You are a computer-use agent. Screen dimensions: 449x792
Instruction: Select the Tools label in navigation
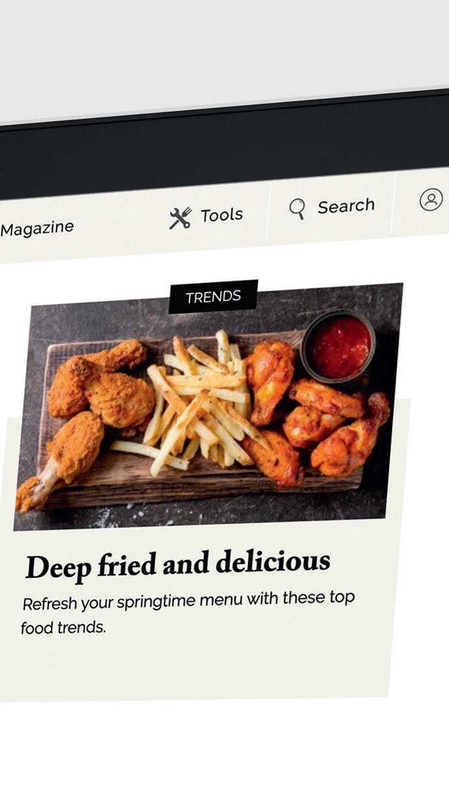222,215
